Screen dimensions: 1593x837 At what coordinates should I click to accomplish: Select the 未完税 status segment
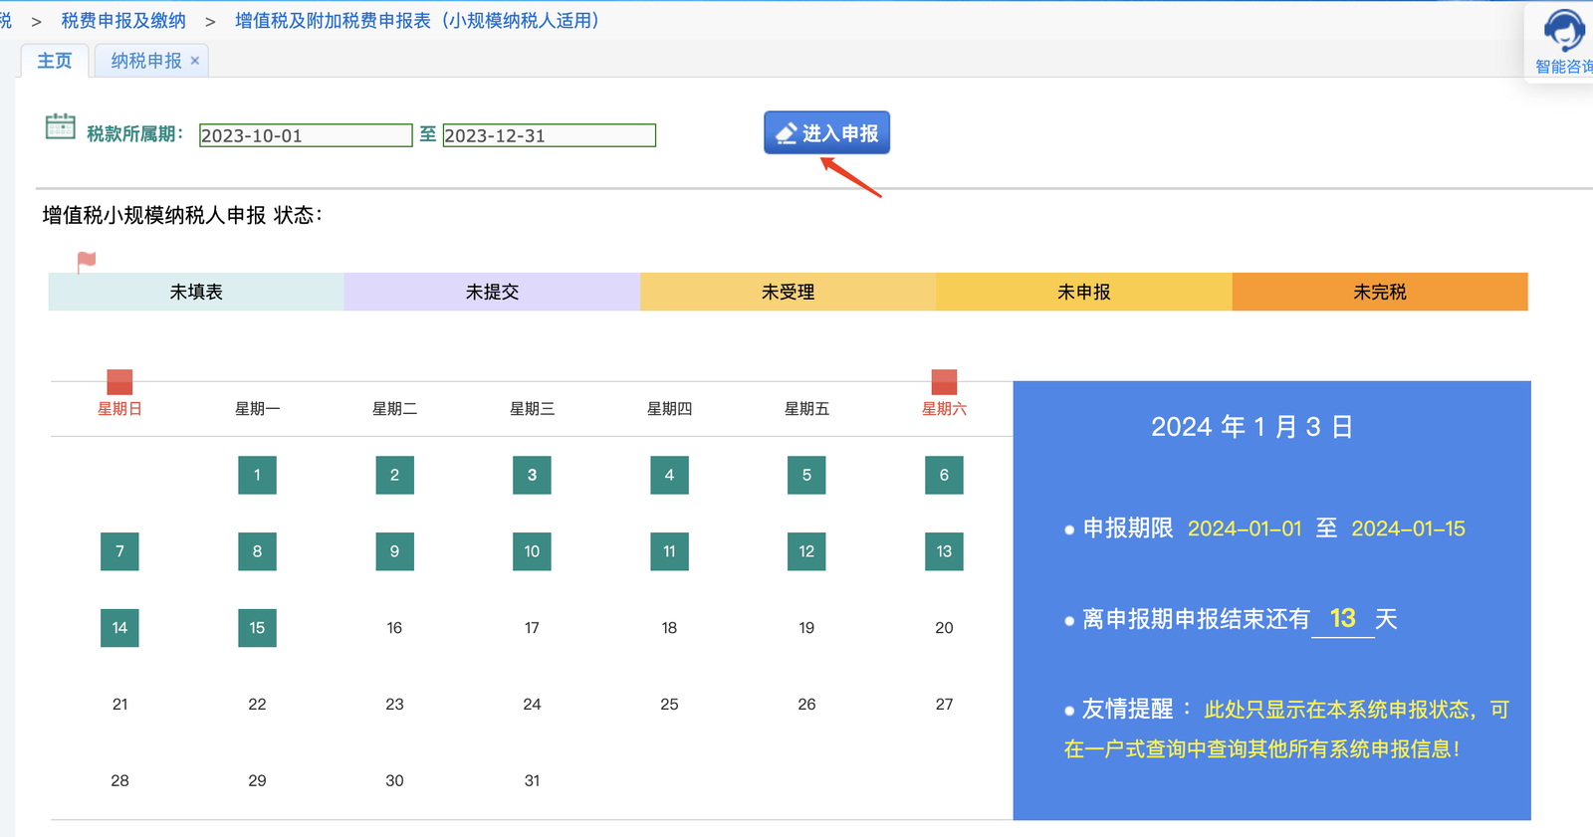click(x=1380, y=292)
